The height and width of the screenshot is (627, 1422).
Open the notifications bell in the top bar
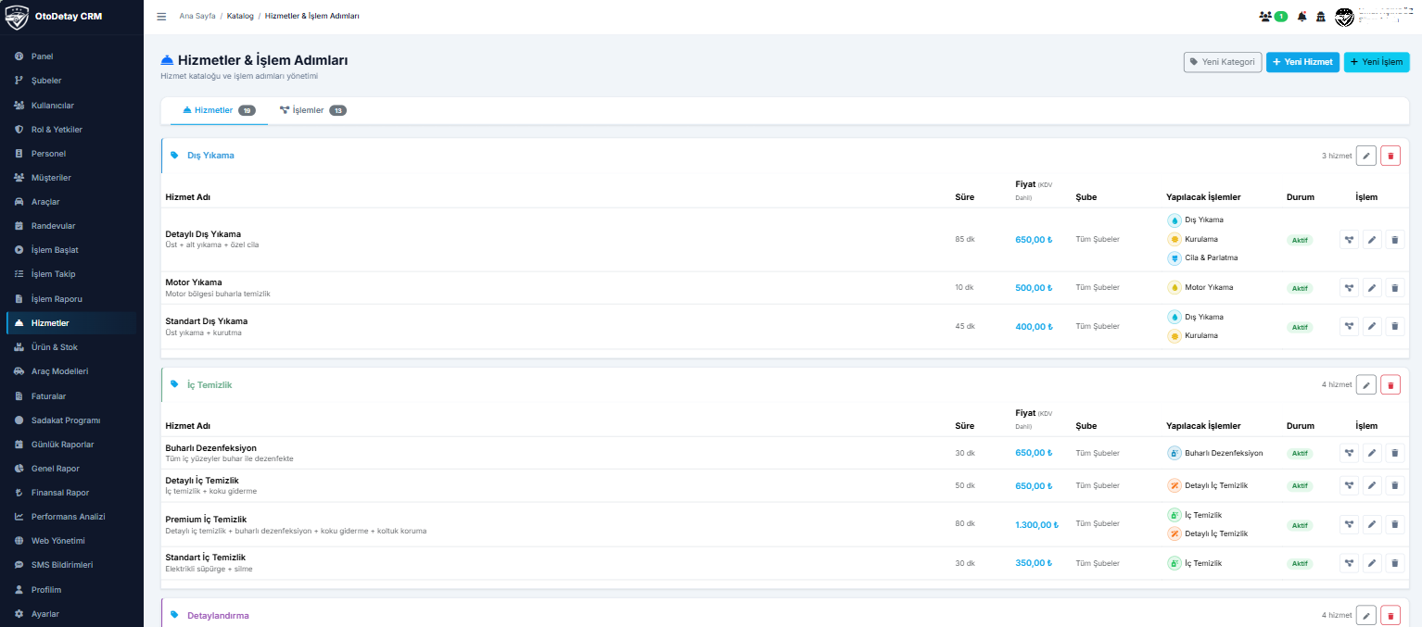coord(1301,17)
